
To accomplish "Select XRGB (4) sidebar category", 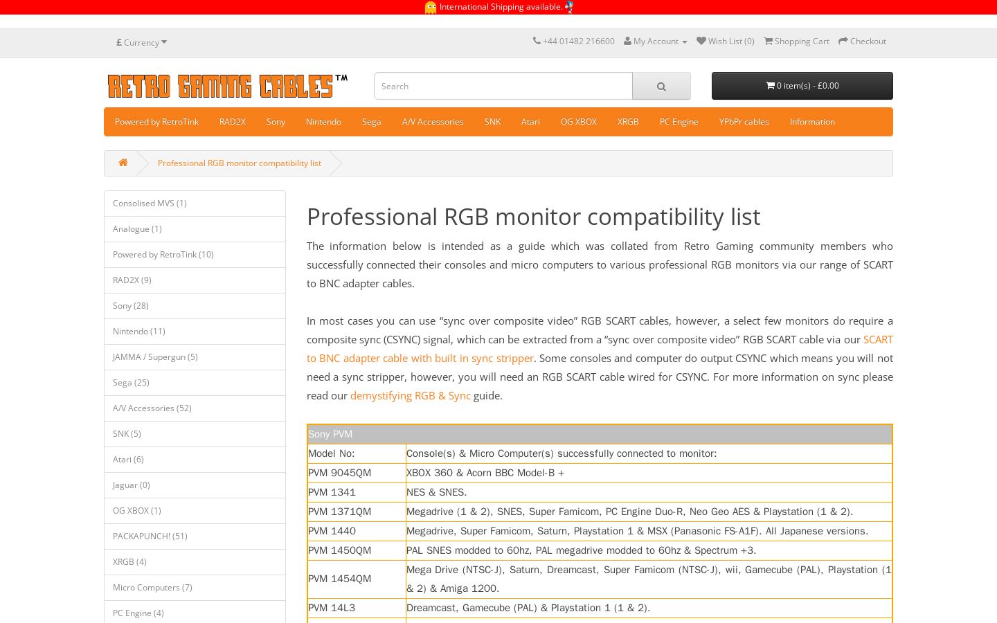I will [x=195, y=562].
